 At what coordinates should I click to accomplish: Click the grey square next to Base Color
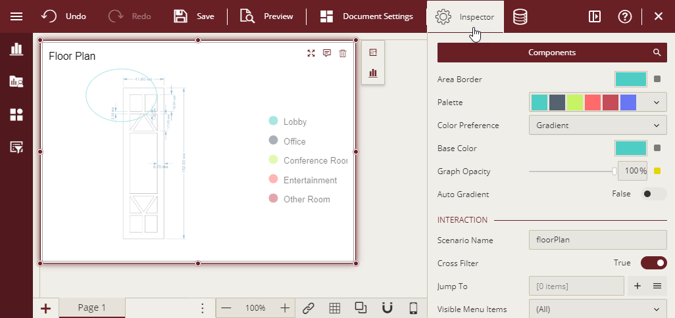pyautogui.click(x=657, y=148)
